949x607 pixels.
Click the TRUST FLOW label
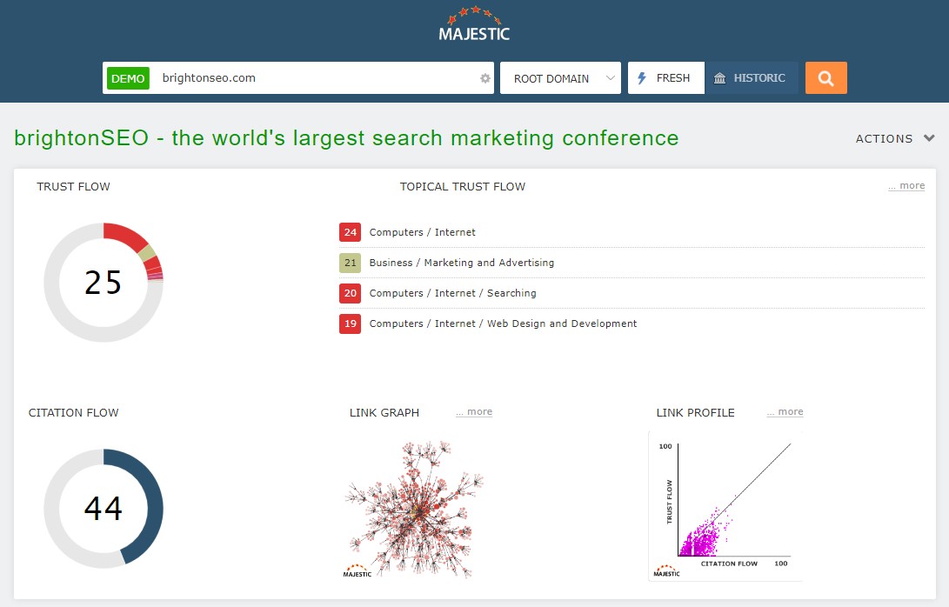pos(73,186)
